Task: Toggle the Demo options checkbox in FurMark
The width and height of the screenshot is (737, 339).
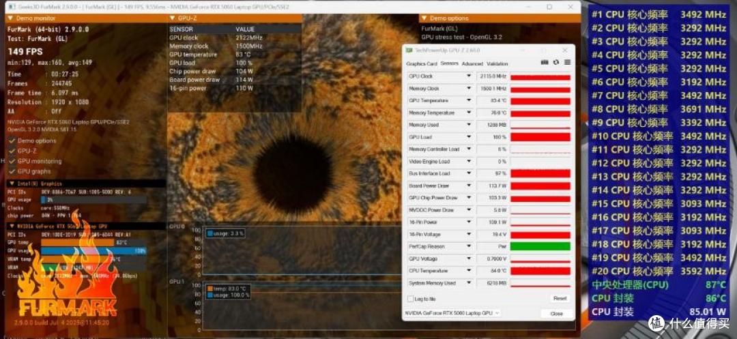Action: [12, 141]
